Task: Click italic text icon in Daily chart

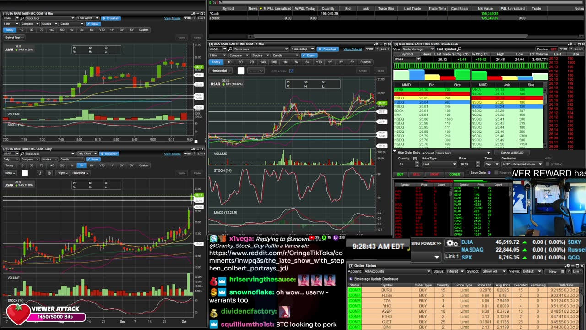Action: (40, 173)
